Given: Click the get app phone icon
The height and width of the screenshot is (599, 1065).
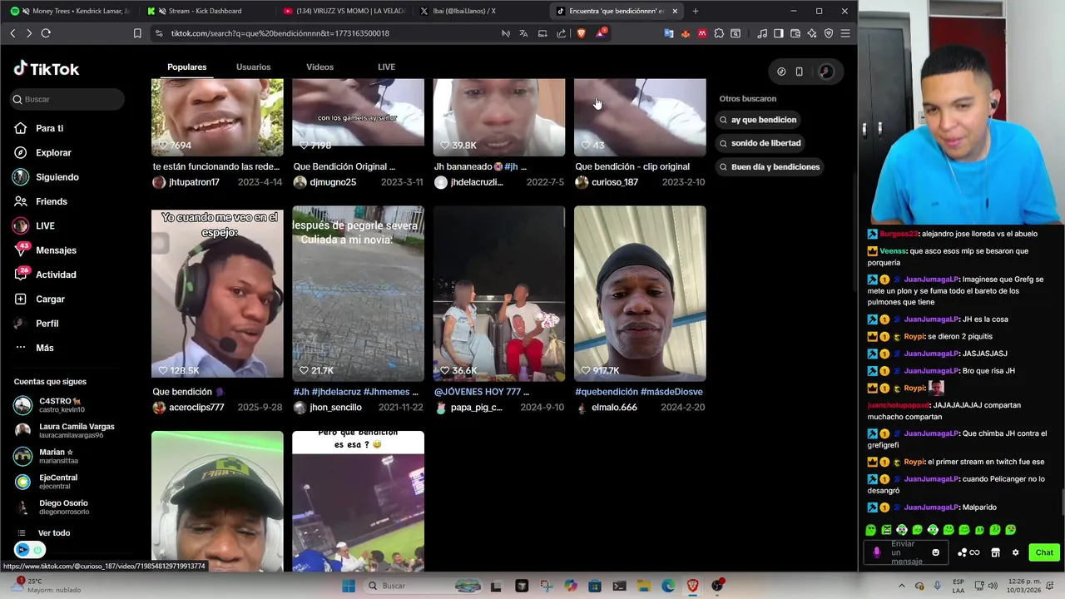Looking at the screenshot, I should pos(799,72).
